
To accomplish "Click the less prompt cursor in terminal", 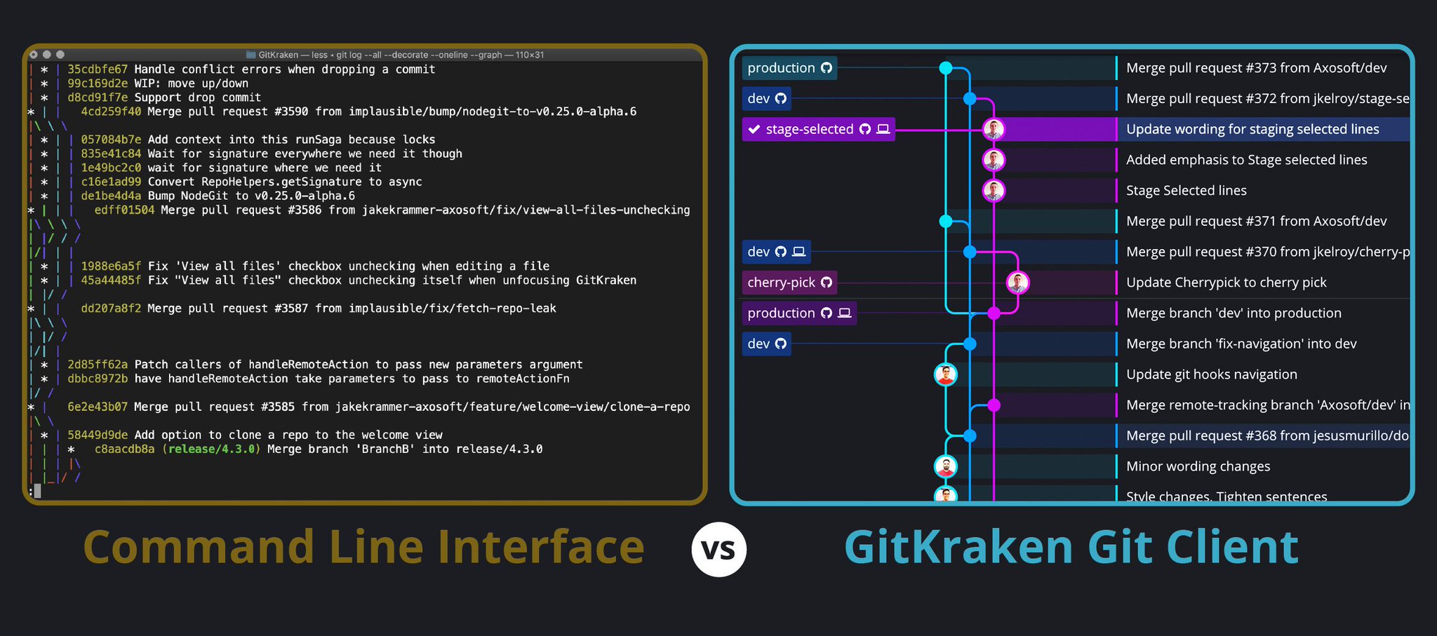I will tap(36, 492).
